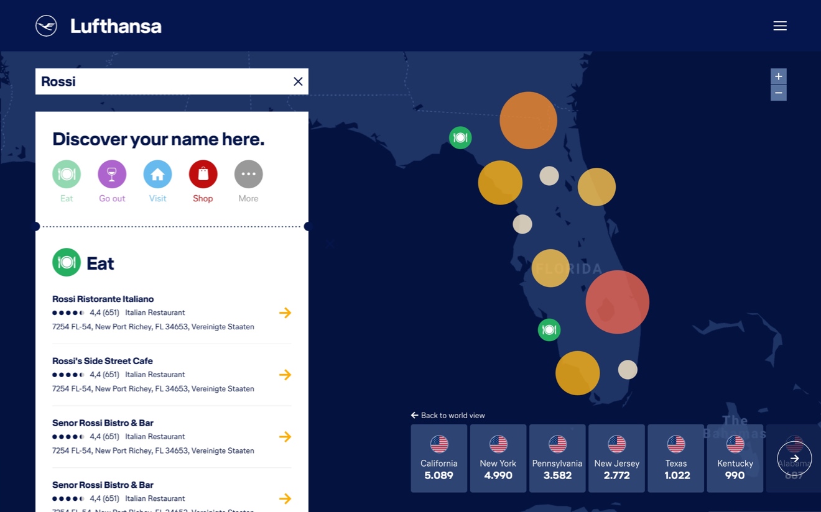Image resolution: width=821 pixels, height=512 pixels.
Task: Click the Shop label
Action: point(203,198)
